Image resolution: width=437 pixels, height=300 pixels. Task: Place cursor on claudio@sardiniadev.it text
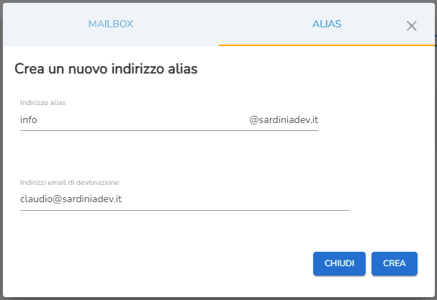[x=71, y=199]
